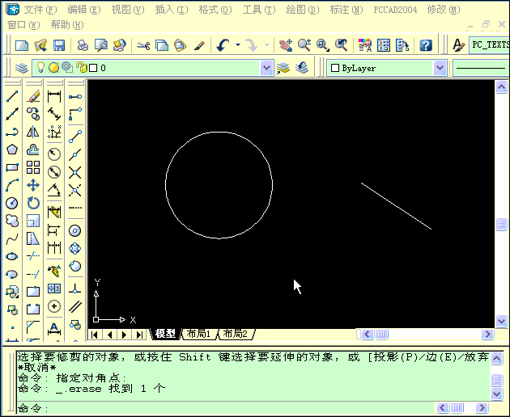Viewport: 510px width, 417px height.
Task: Toggle layer 0 on/off lightbulb
Action: 40,68
